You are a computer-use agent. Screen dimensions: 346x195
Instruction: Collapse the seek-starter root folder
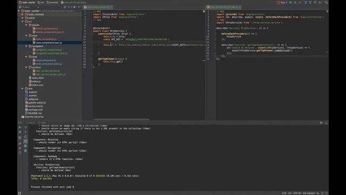pos(19,11)
